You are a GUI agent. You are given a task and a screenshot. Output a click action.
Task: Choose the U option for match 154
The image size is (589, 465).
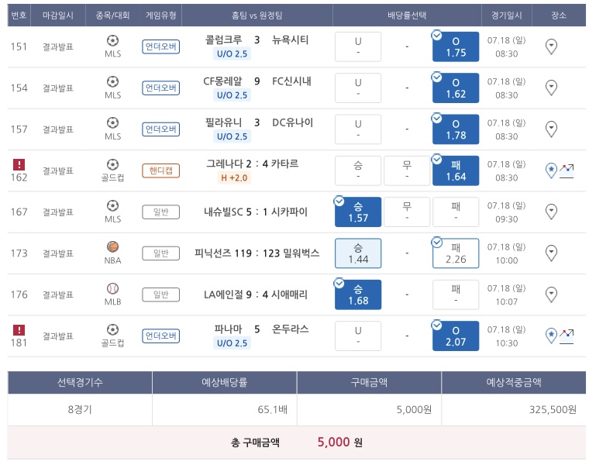[x=358, y=88]
